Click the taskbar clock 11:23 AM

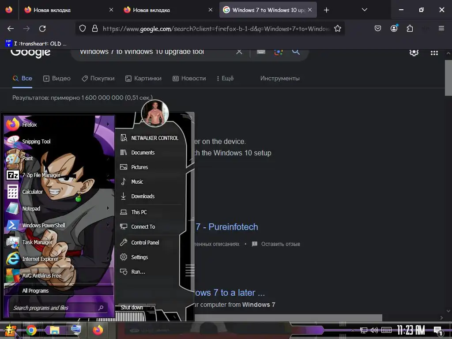point(411,330)
